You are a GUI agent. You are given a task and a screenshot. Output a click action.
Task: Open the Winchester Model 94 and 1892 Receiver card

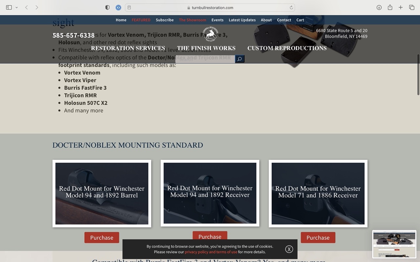pyautogui.click(x=210, y=193)
